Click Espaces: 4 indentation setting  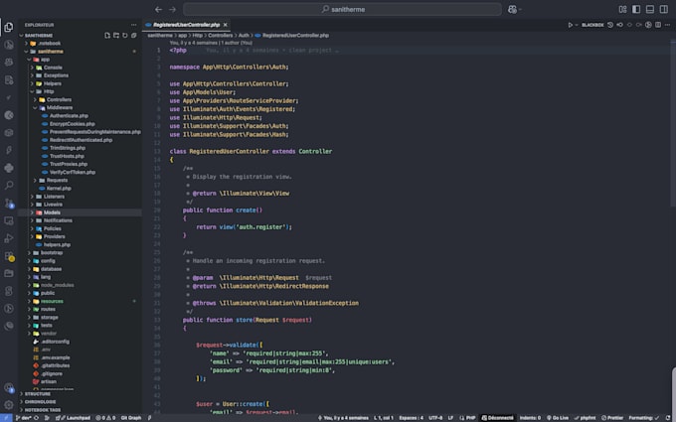point(411,418)
